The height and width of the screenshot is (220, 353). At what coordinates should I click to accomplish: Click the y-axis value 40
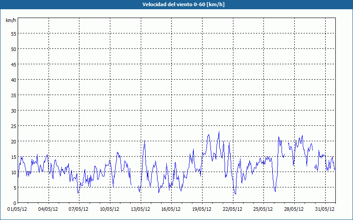[x=14, y=80]
